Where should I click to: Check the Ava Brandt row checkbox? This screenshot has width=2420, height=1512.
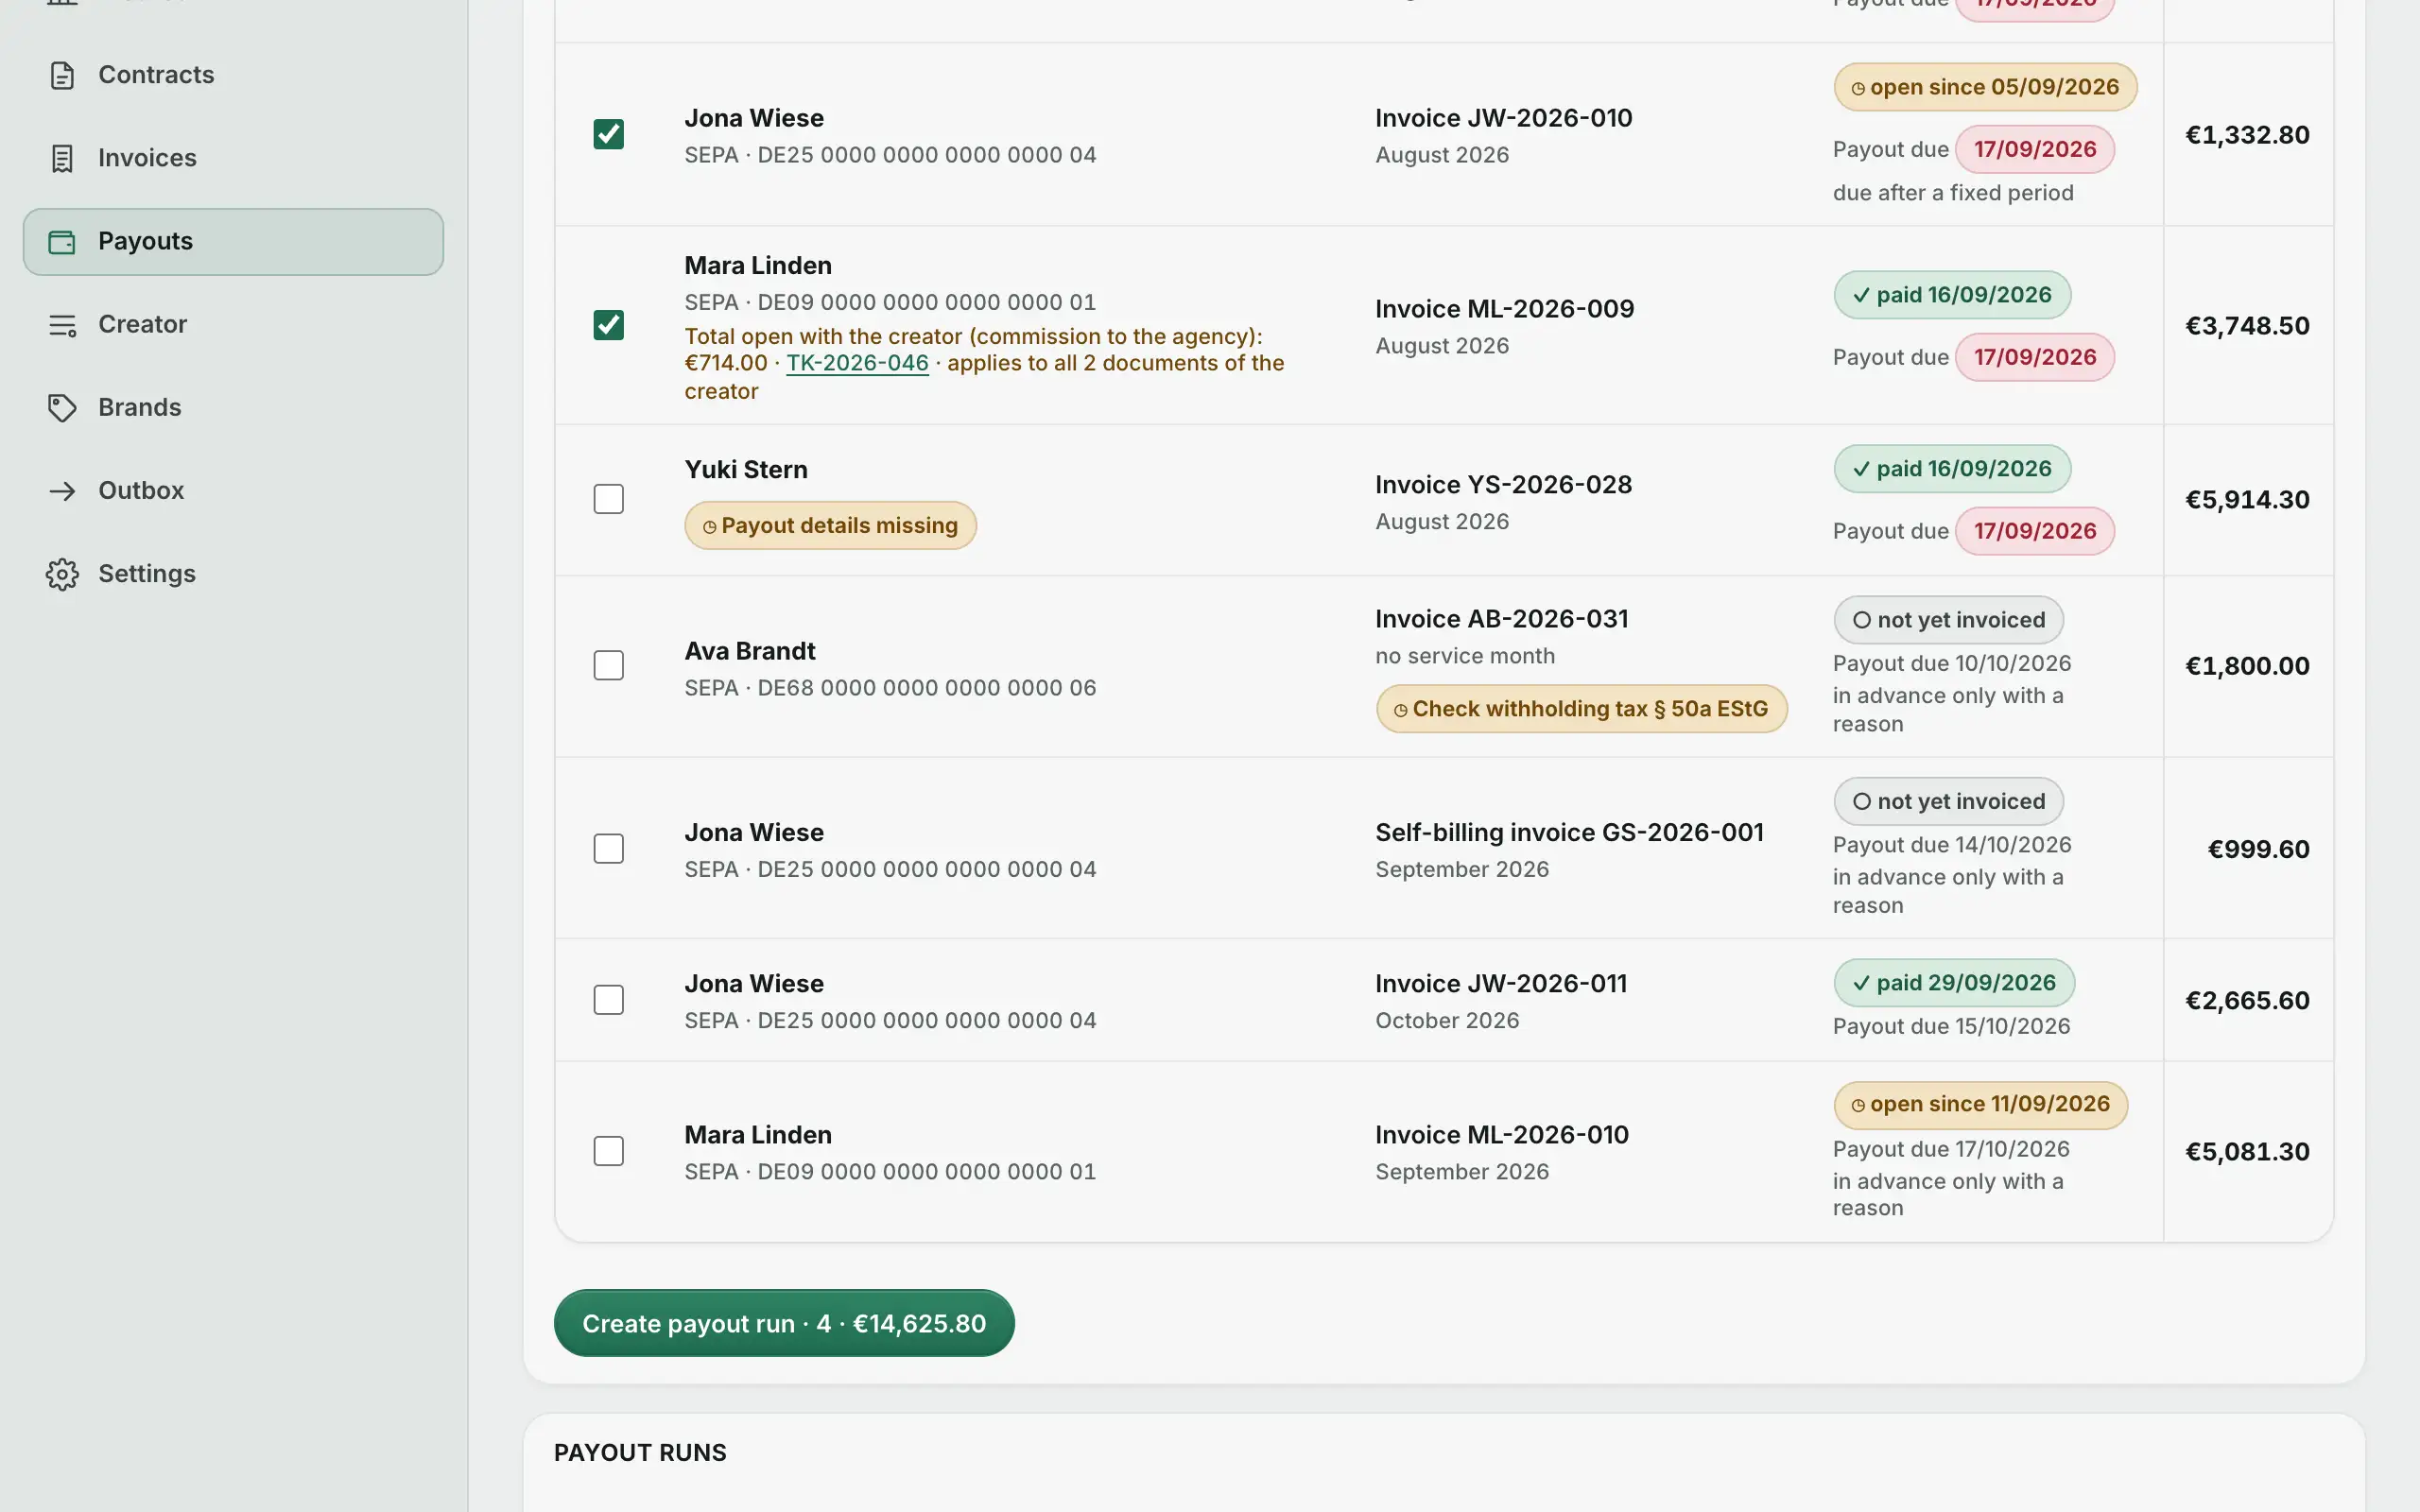point(608,666)
